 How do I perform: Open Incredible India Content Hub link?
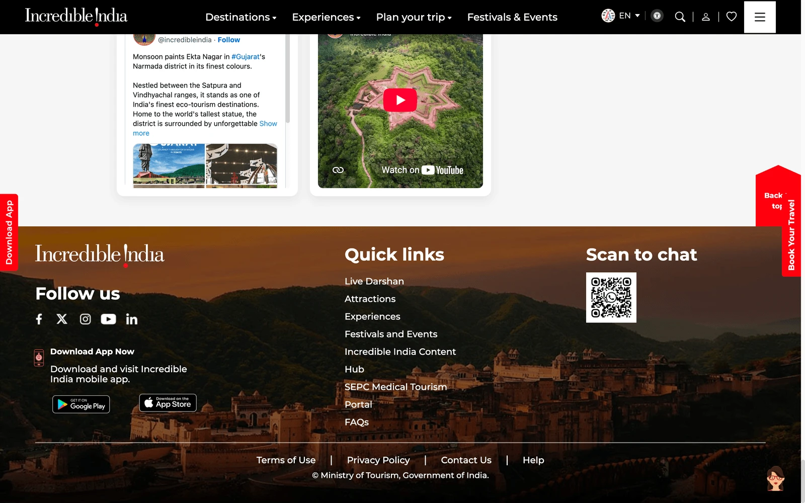(x=400, y=360)
